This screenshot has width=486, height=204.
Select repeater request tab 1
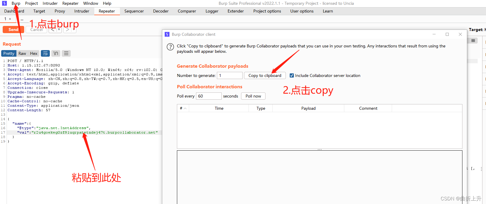click(x=5, y=19)
